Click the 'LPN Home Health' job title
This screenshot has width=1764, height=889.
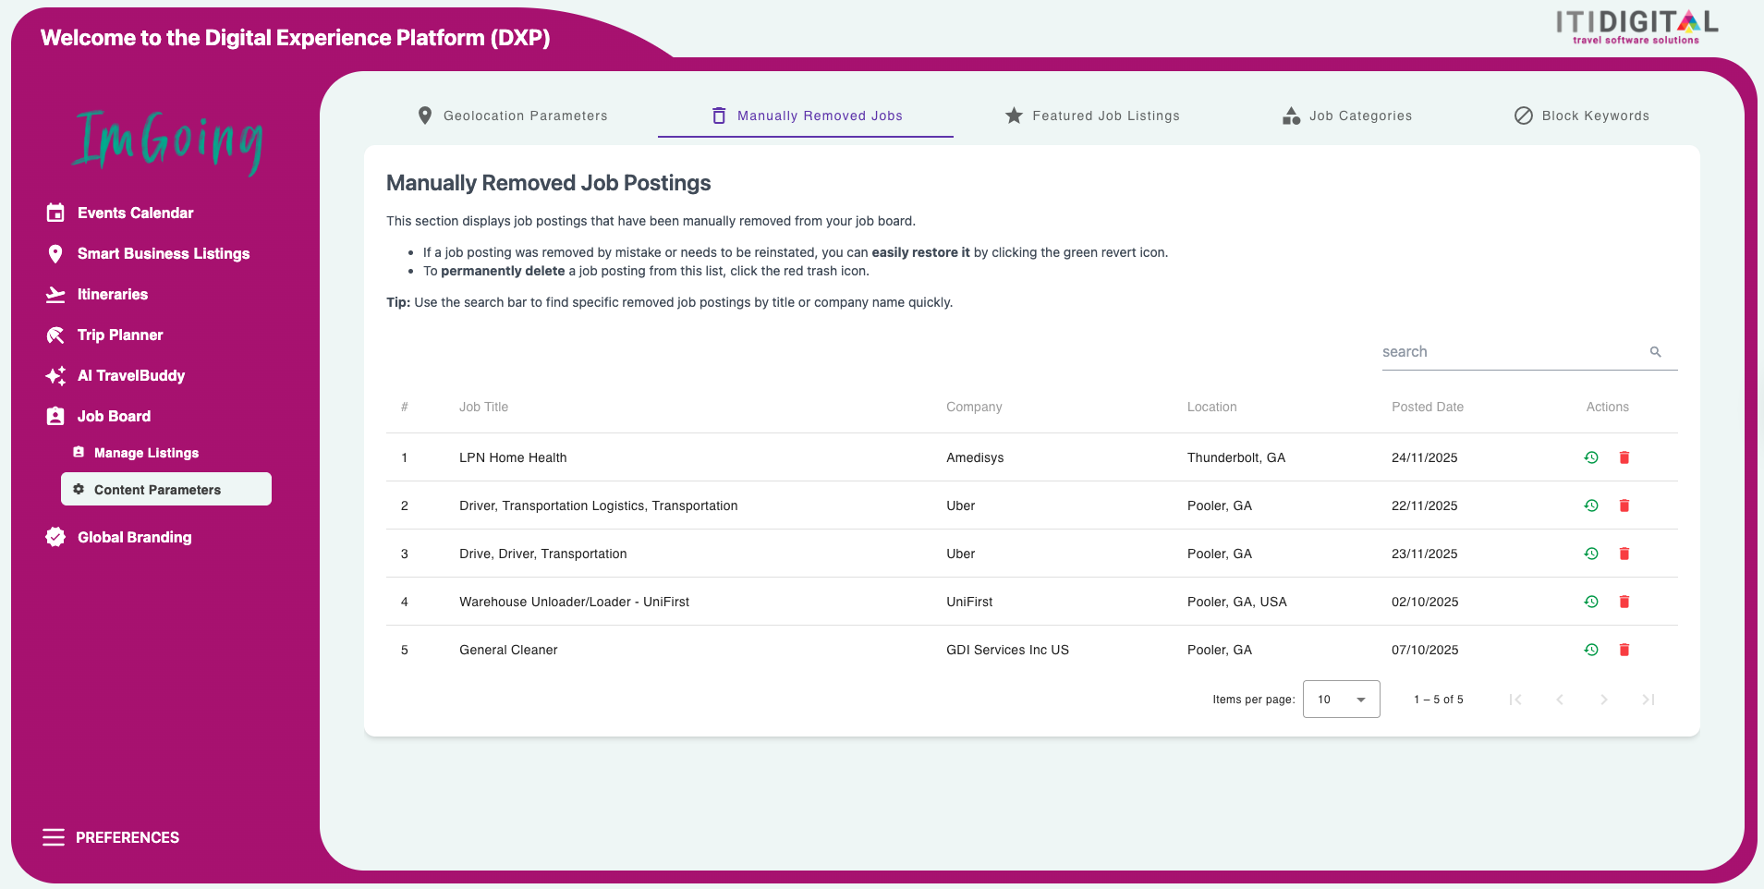(513, 457)
